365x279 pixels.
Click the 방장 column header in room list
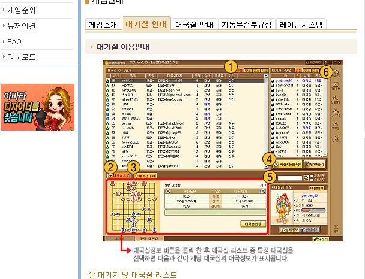pyautogui.click(x=133, y=75)
